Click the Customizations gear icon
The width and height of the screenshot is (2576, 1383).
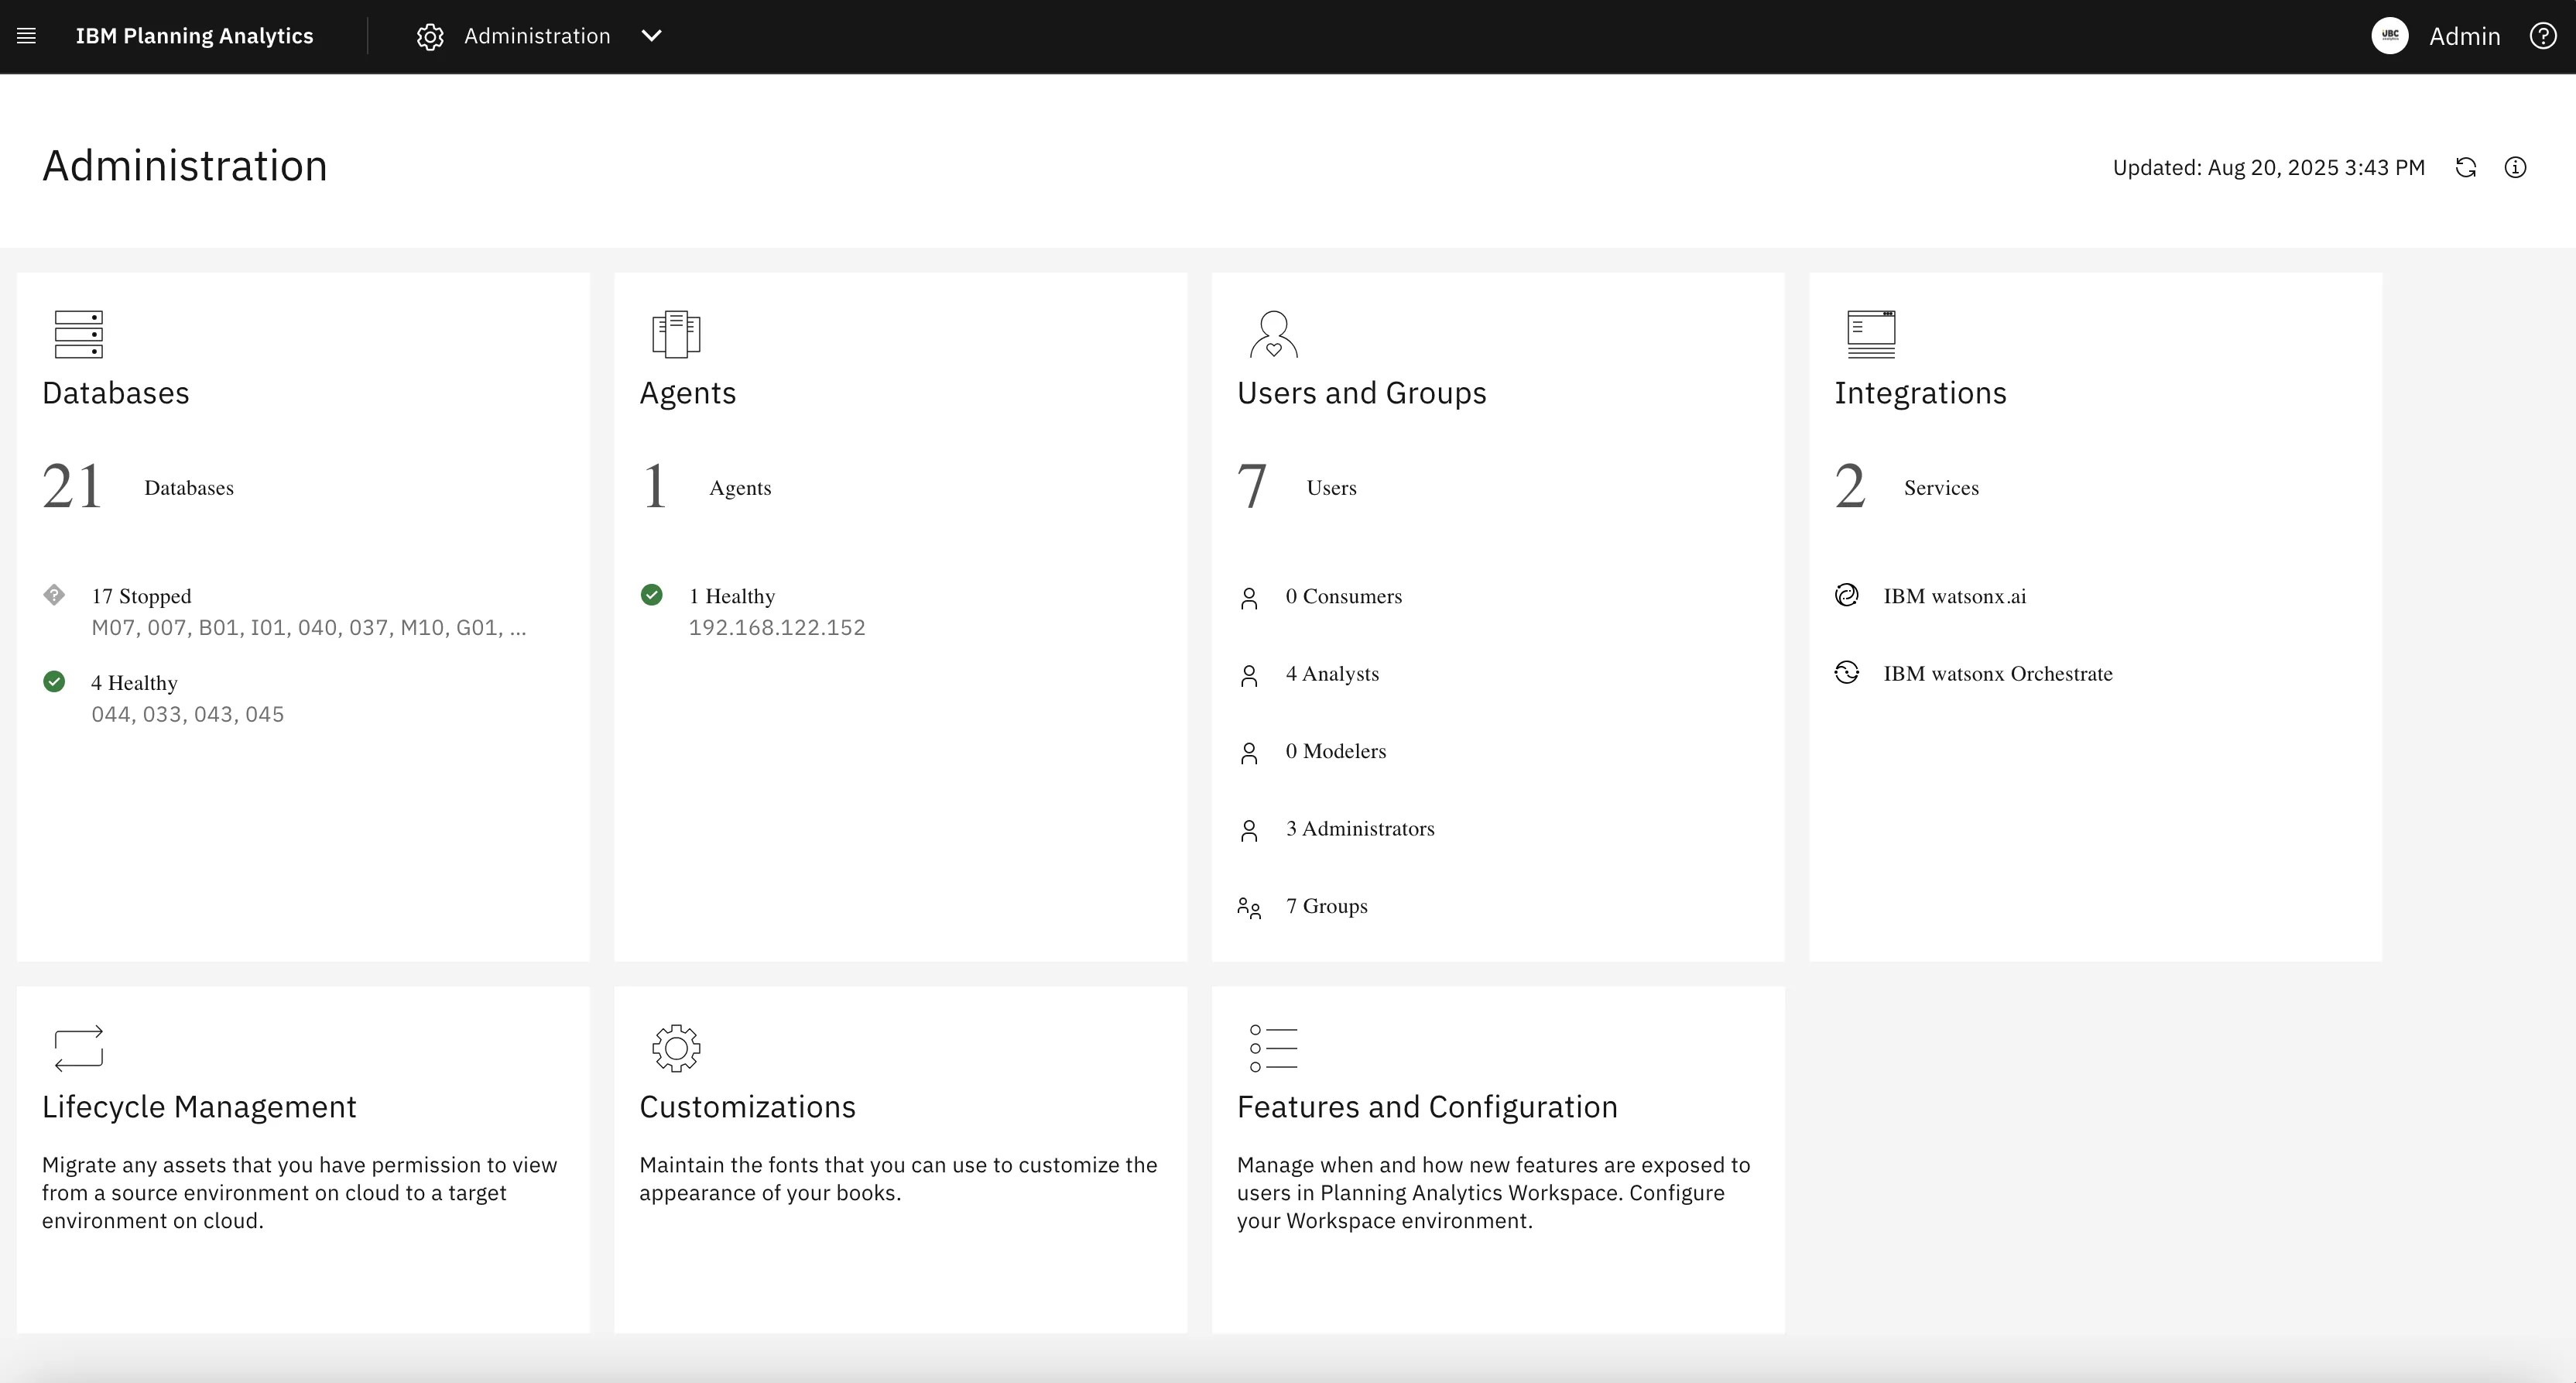tap(676, 1048)
